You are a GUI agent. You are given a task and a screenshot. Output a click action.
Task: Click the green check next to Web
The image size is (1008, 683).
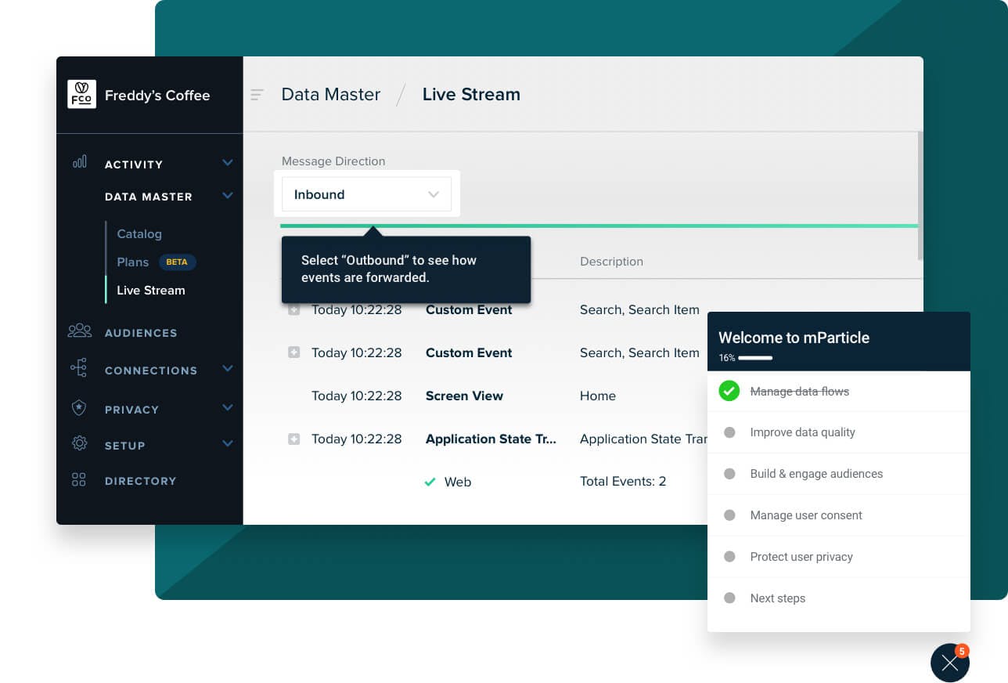pyautogui.click(x=430, y=482)
